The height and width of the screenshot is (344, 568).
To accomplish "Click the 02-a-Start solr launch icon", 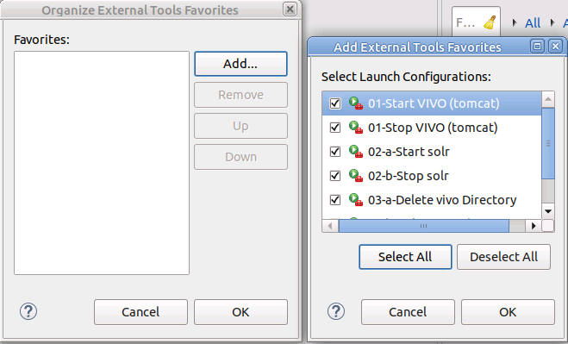I will [356, 152].
